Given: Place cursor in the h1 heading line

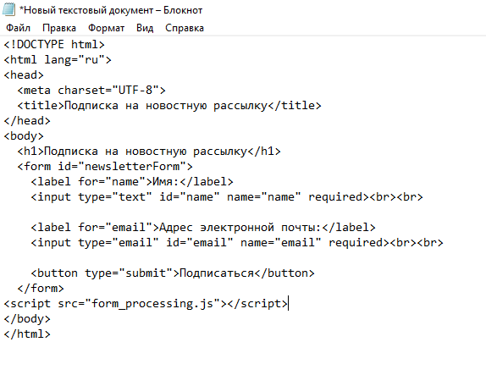Looking at the screenshot, I should pos(149,152).
